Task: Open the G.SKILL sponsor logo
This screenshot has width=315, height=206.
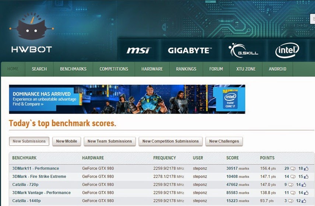Action: [243, 50]
